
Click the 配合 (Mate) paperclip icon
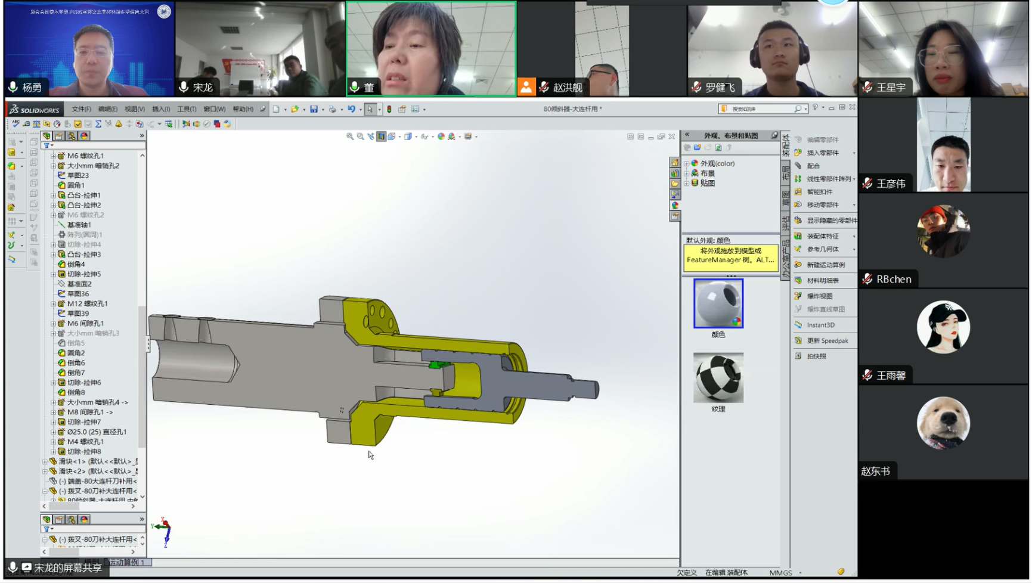pos(798,166)
